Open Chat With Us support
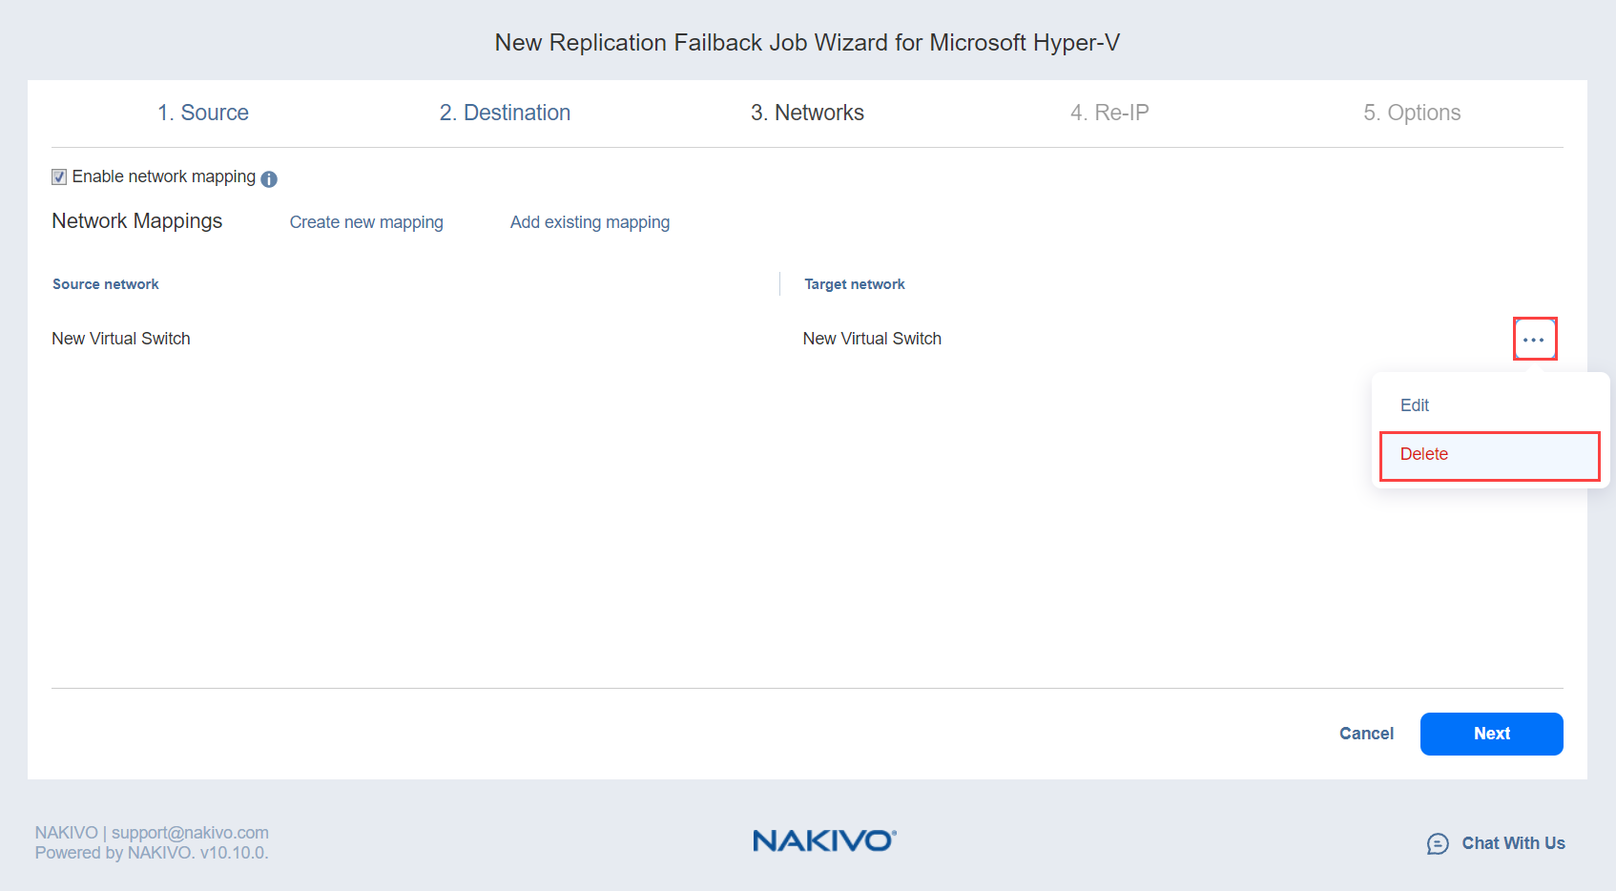The image size is (1616, 891). pos(1513,843)
